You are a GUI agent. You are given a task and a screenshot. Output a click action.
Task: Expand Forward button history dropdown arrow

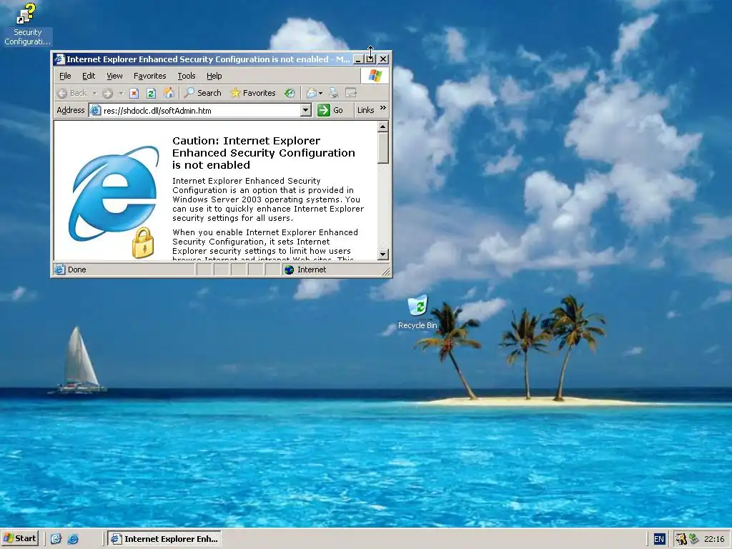tap(121, 94)
